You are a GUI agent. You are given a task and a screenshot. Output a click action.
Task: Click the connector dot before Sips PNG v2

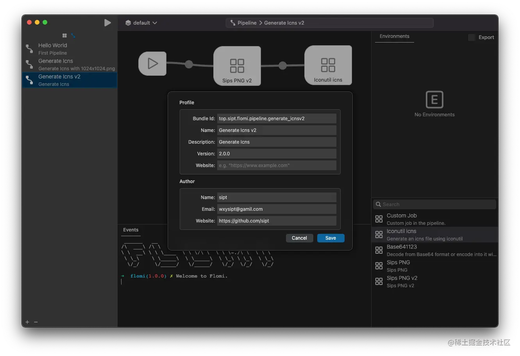[189, 64]
